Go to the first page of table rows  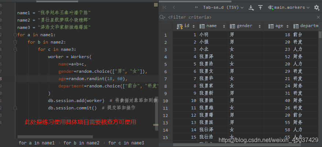[x=164, y=8]
